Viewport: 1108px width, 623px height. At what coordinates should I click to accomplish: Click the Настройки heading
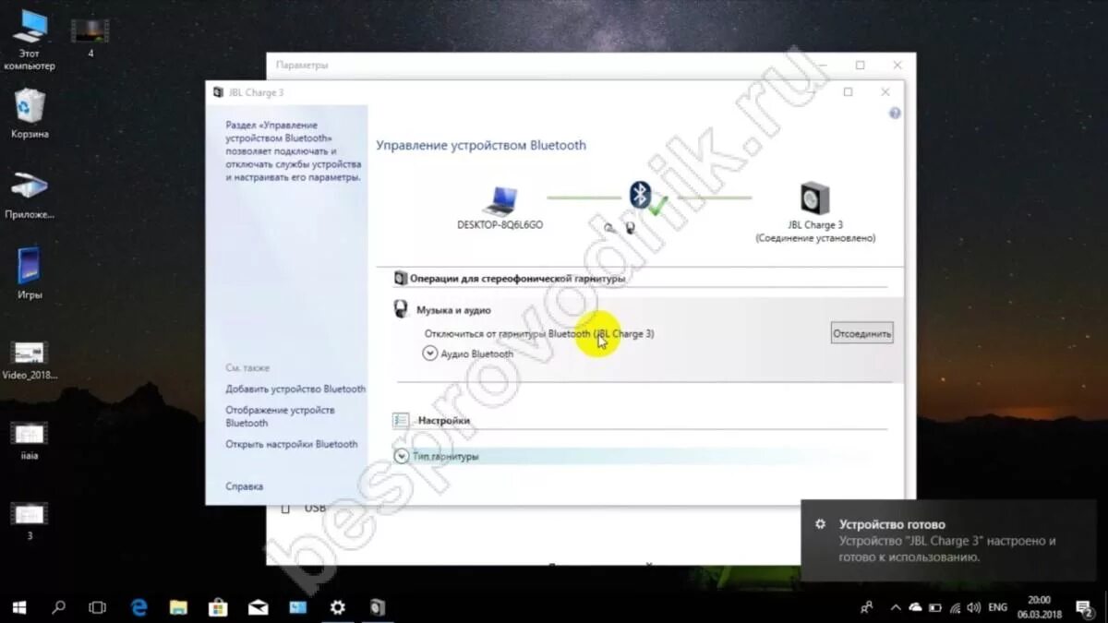(443, 420)
